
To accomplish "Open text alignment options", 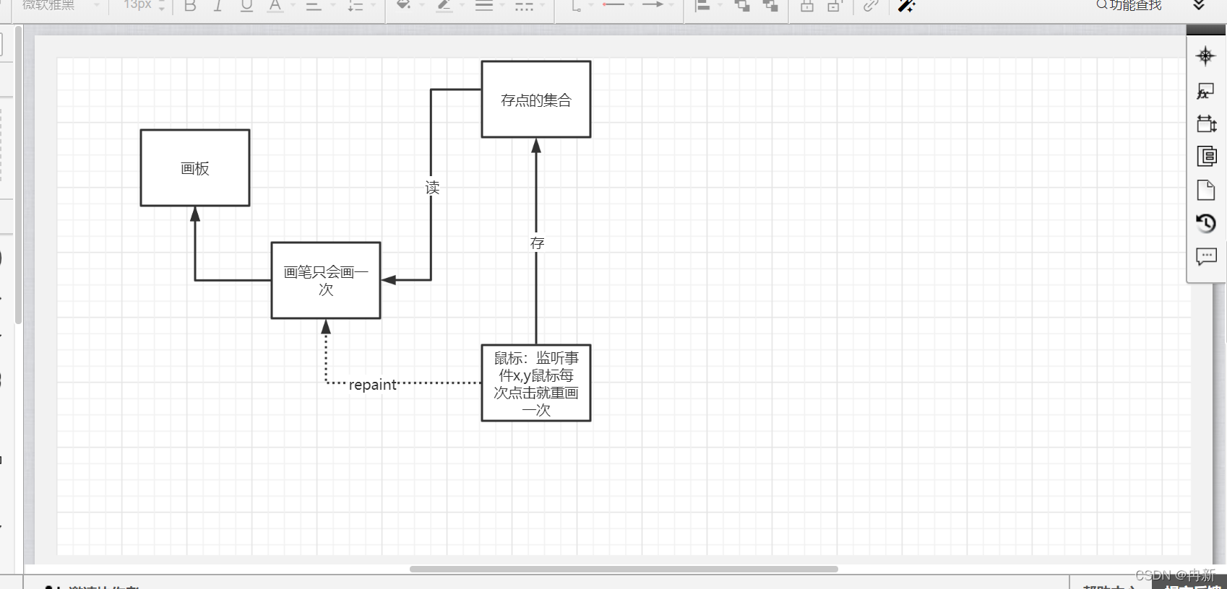I will point(314,6).
